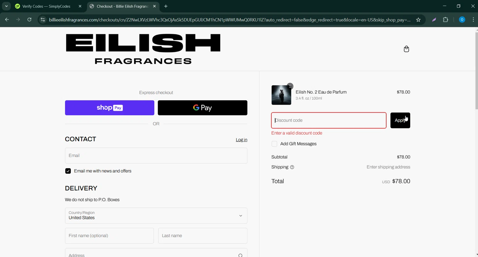Select the Checkout - Billie Eilish Fragrances tab
The image size is (478, 257).
(123, 6)
